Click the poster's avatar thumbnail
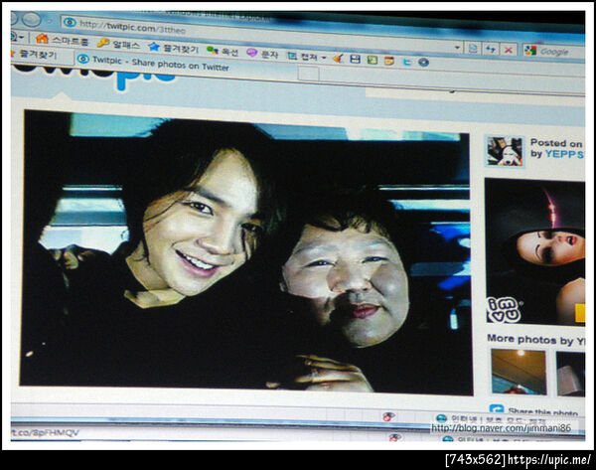596x470 pixels. coord(505,151)
